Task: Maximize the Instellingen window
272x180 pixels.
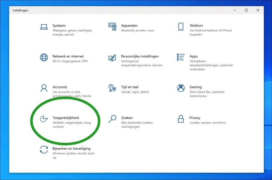Action: pyautogui.click(x=246, y=10)
